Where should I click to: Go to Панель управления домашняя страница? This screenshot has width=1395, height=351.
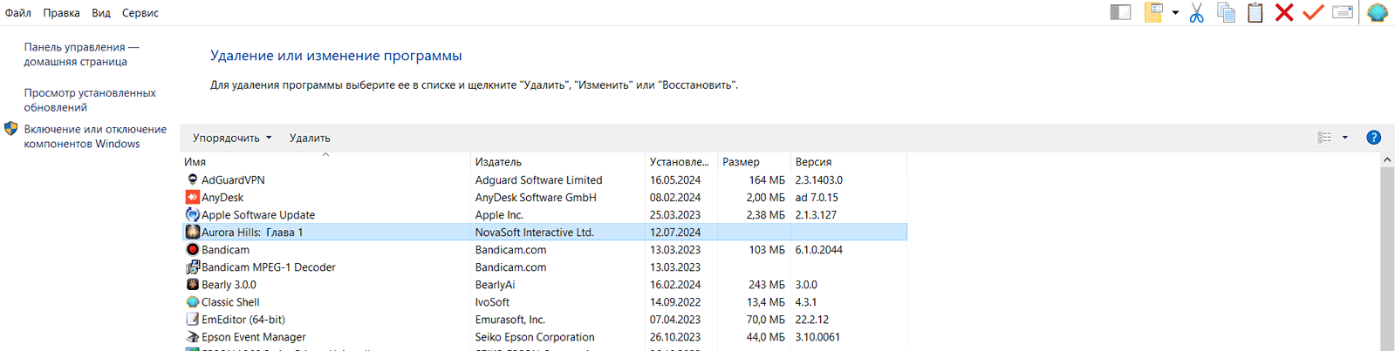tap(81, 54)
